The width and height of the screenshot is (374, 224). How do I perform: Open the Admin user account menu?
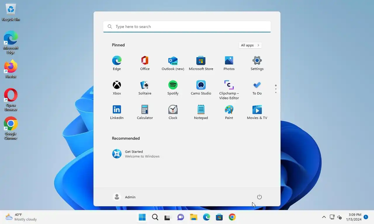[x=124, y=197]
